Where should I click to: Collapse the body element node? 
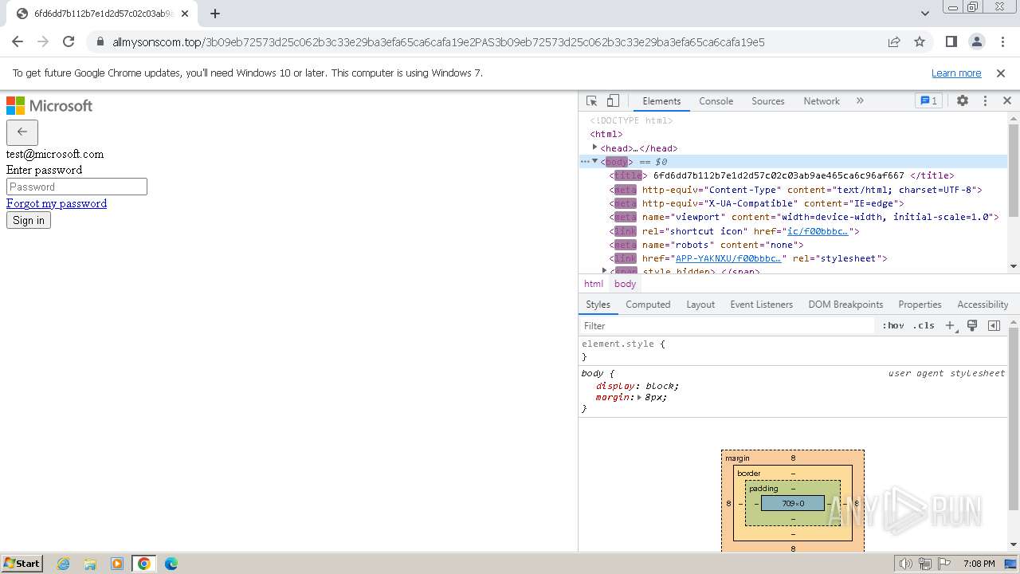coord(595,161)
